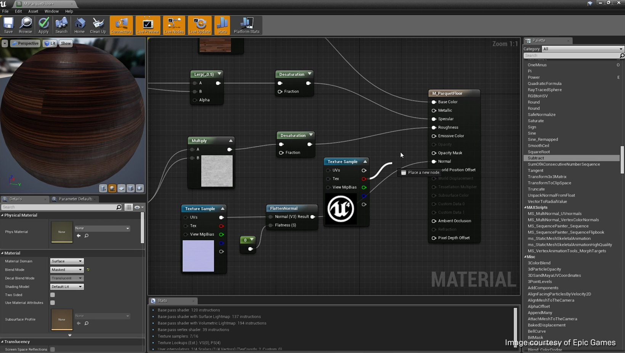625x353 pixels.
Task: Toggle Live Preview in the toolbar
Action: pyautogui.click(x=147, y=25)
